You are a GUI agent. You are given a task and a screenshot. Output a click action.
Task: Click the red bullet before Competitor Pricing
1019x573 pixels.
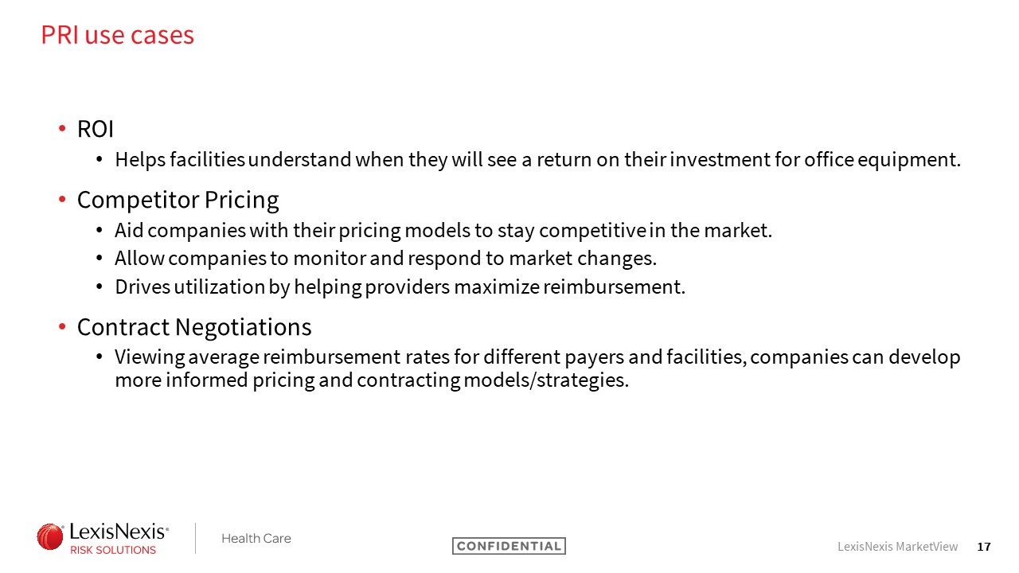point(62,200)
